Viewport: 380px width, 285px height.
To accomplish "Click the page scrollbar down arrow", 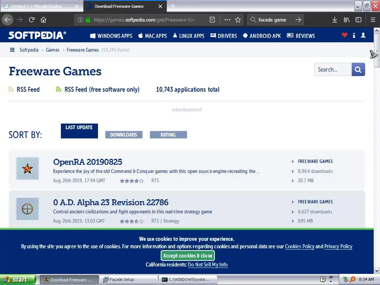I will coord(377,271).
